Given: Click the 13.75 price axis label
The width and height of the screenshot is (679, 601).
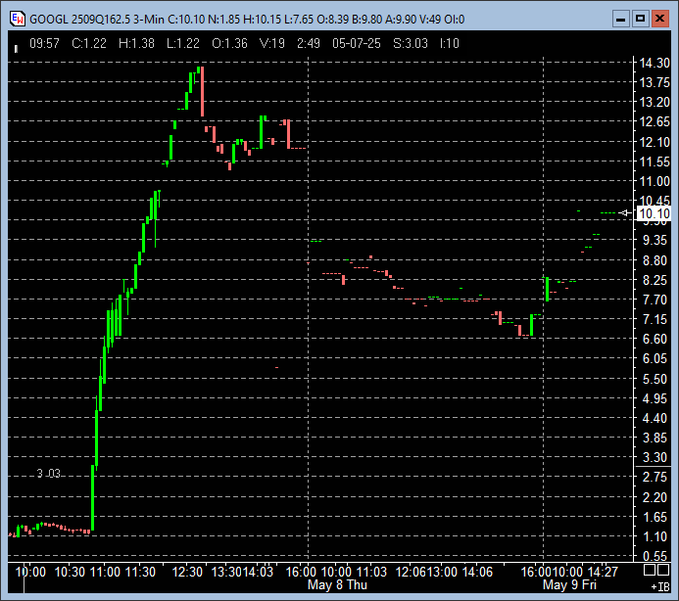Looking at the screenshot, I should pos(655,82).
